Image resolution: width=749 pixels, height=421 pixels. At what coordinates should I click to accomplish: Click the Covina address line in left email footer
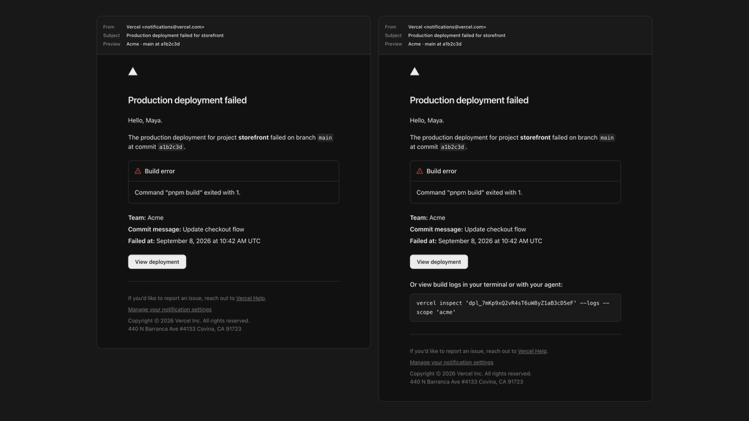click(x=185, y=329)
